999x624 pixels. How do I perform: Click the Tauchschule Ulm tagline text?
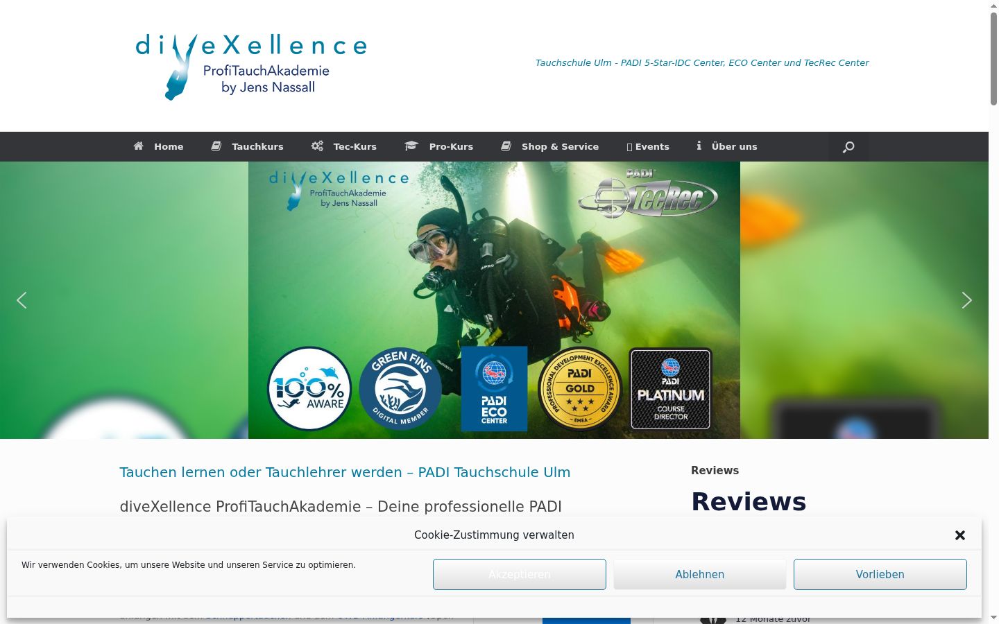(701, 62)
